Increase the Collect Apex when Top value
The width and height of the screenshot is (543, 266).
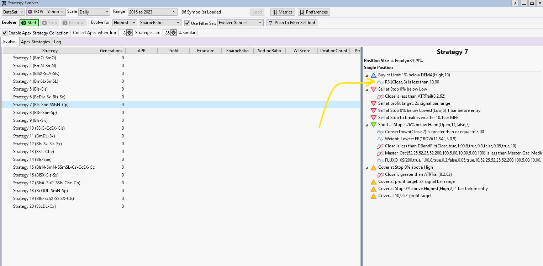[124, 31]
